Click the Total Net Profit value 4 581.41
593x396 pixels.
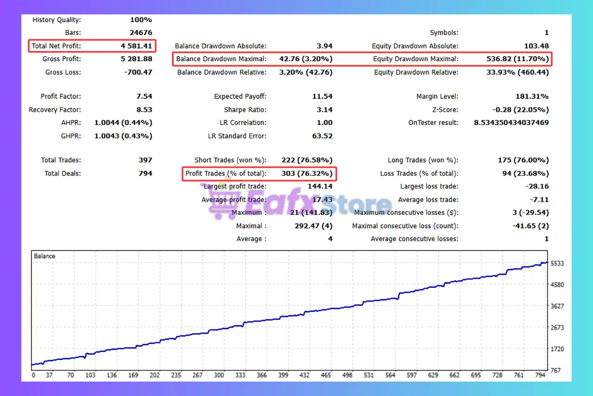tap(136, 46)
